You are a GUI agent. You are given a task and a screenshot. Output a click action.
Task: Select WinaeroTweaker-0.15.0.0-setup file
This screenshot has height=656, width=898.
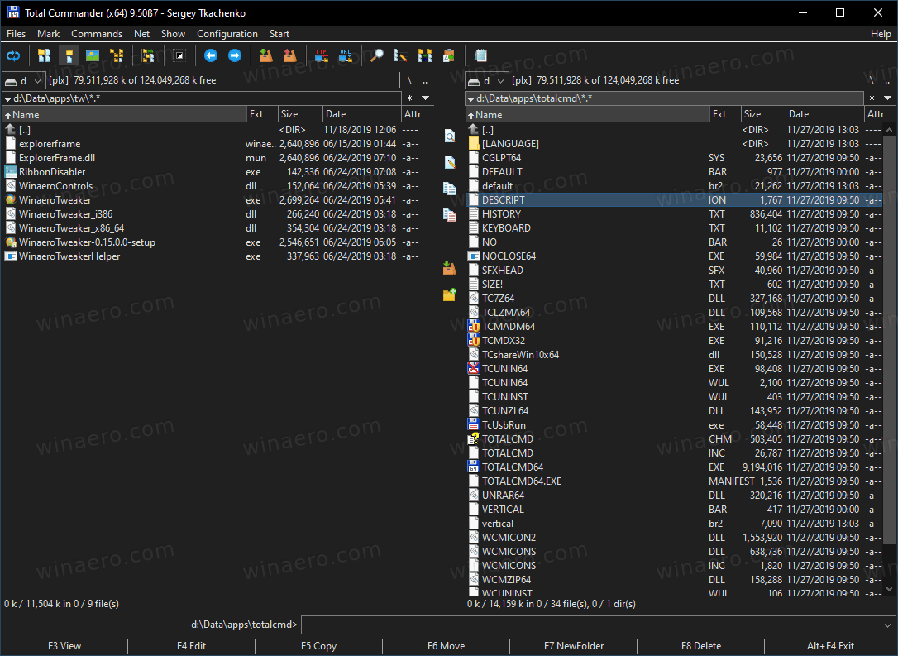212,242
